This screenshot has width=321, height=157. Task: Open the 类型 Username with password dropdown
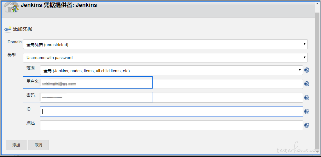(165, 57)
